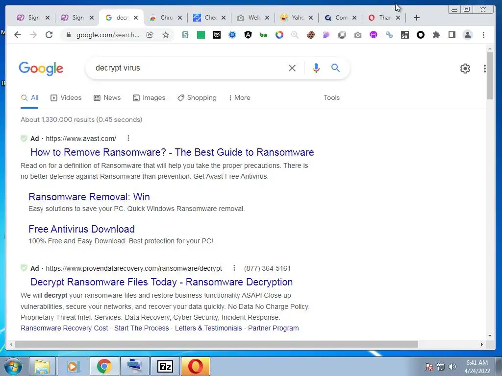Select the News search filter
Image resolution: width=502 pixels, height=376 pixels.
click(x=107, y=98)
